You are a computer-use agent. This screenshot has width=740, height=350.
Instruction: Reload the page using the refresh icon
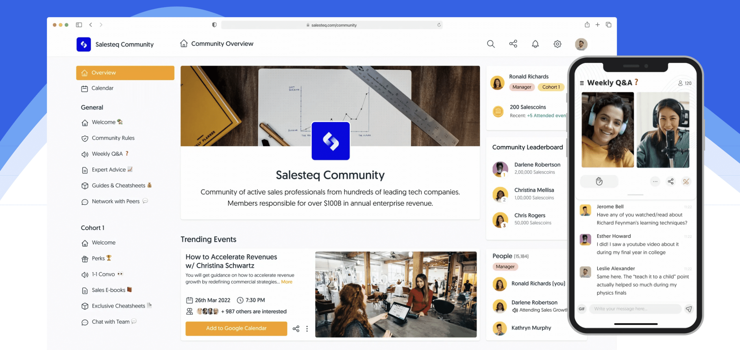pos(439,25)
